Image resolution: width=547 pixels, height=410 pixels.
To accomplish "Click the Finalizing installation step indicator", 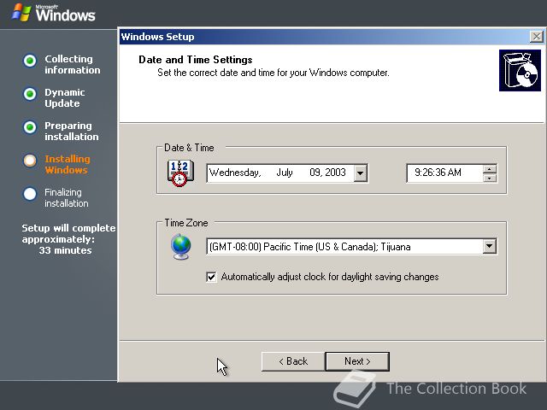I will click(30, 194).
